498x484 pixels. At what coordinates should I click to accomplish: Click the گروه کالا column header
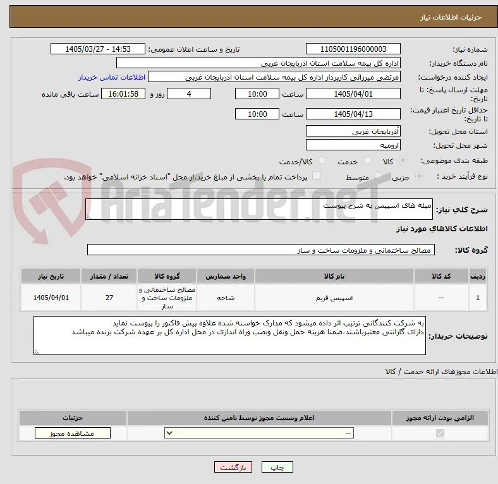pyautogui.click(x=167, y=276)
